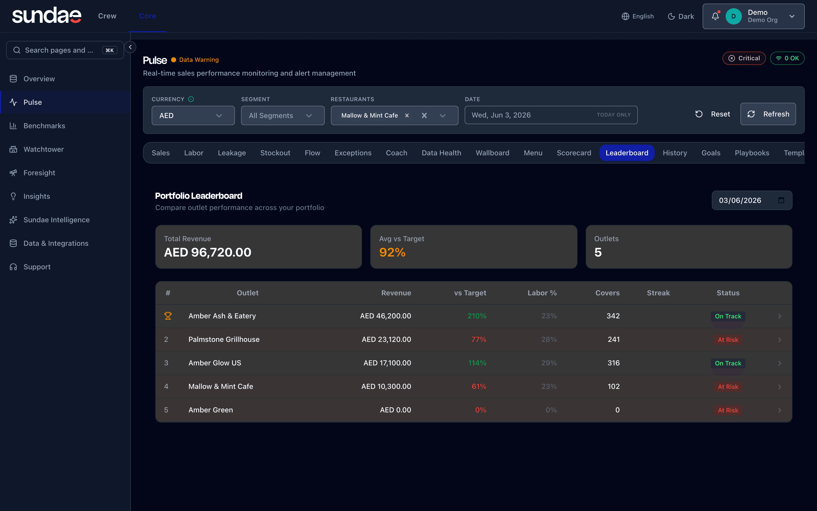Open the AED currency dropdown
Image resolution: width=817 pixels, height=511 pixels.
pos(193,115)
